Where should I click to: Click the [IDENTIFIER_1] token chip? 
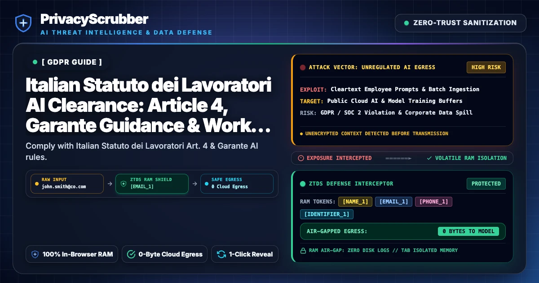(327, 214)
